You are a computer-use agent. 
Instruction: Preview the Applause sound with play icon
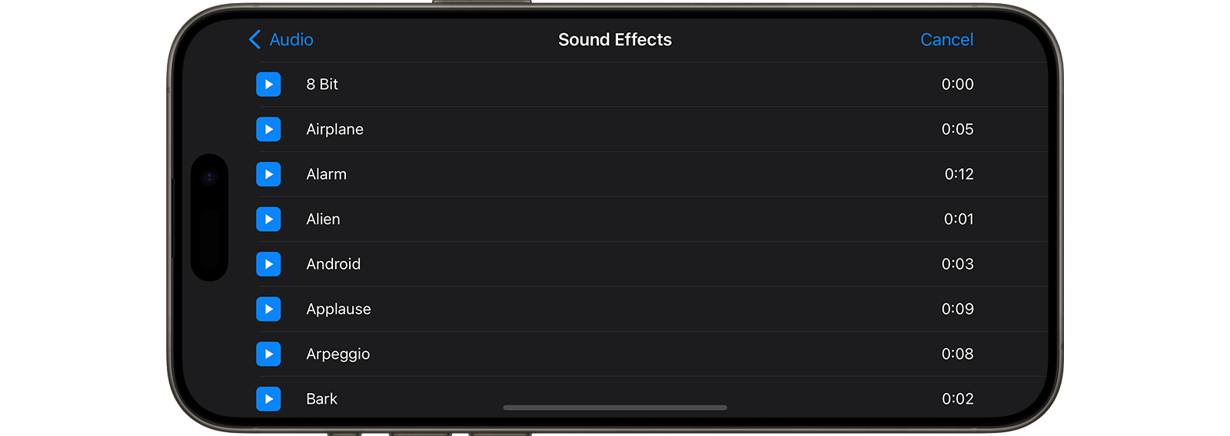[268, 309]
